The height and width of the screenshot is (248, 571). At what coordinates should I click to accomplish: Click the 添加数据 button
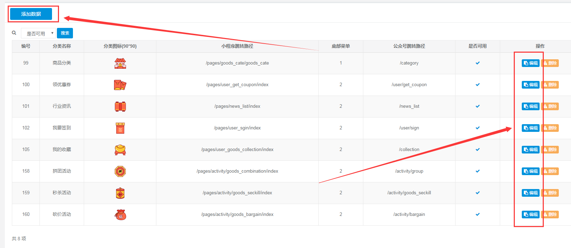pyautogui.click(x=31, y=14)
